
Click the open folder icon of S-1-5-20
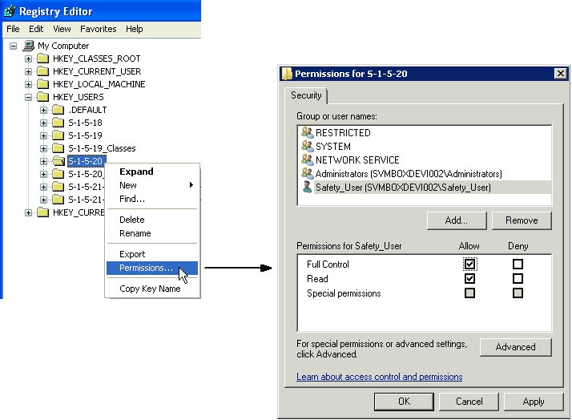point(58,161)
